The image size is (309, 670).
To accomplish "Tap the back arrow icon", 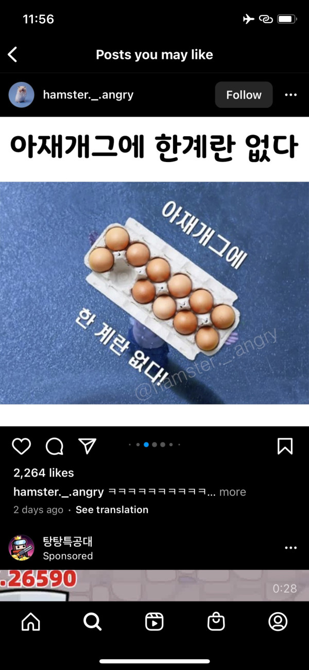I will 13,55.
